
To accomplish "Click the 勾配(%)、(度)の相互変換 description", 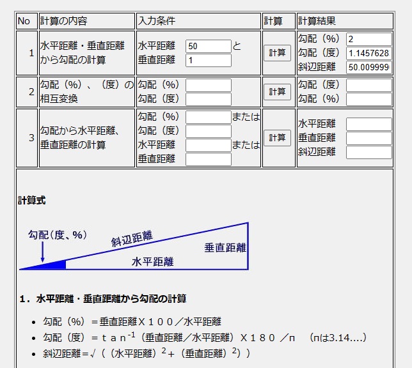I will coord(87,92).
